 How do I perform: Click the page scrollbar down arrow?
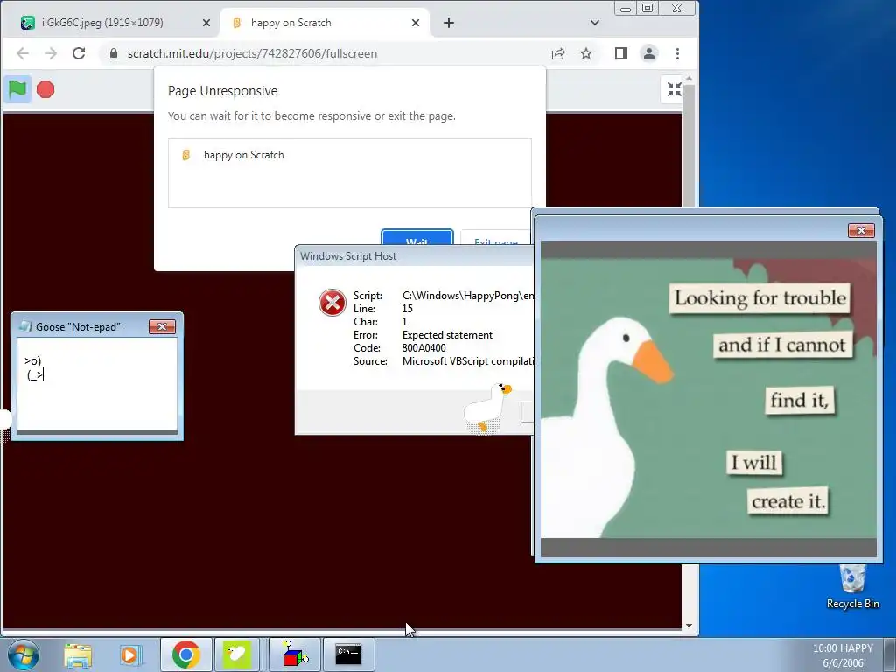(x=689, y=625)
